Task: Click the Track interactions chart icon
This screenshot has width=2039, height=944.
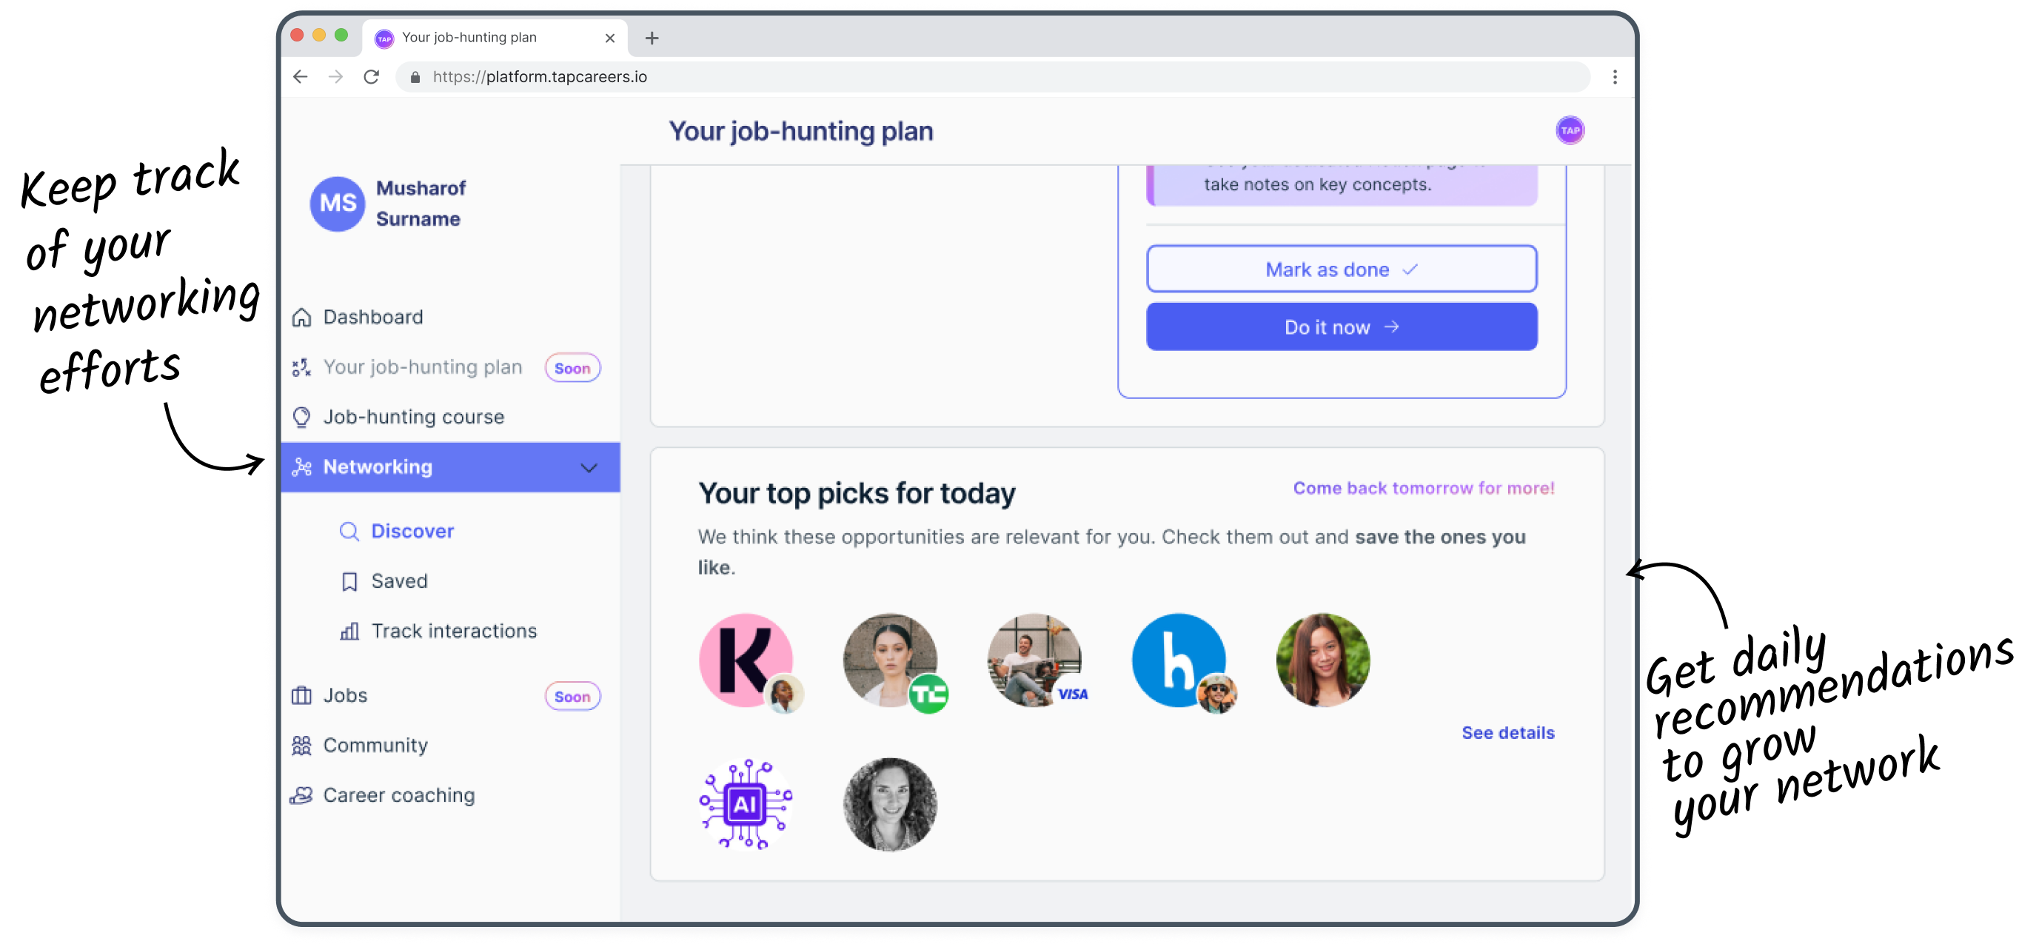Action: tap(349, 632)
